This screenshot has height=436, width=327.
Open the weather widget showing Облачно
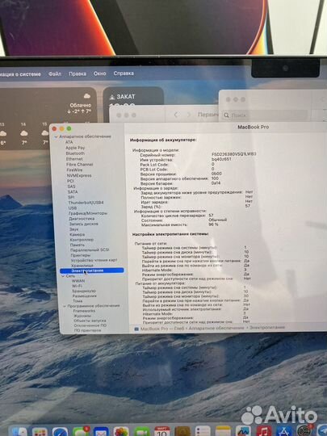click(48, 119)
